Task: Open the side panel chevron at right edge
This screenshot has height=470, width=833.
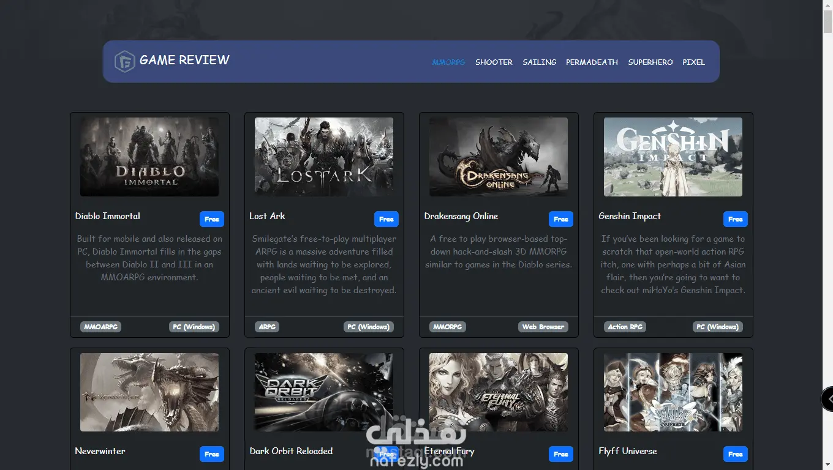Action: click(x=827, y=399)
